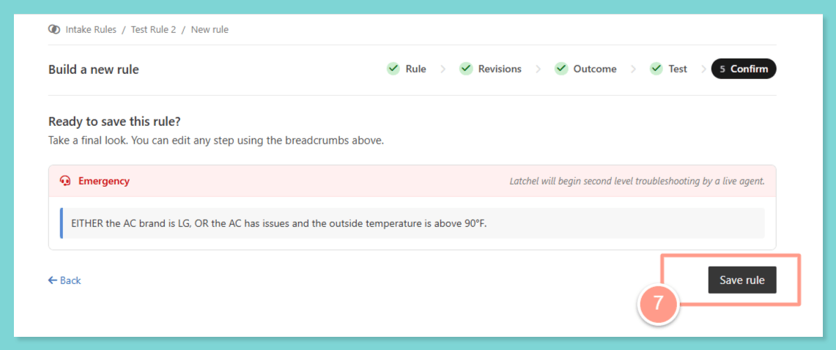
Task: Click the Save rule button
Action: (x=741, y=280)
